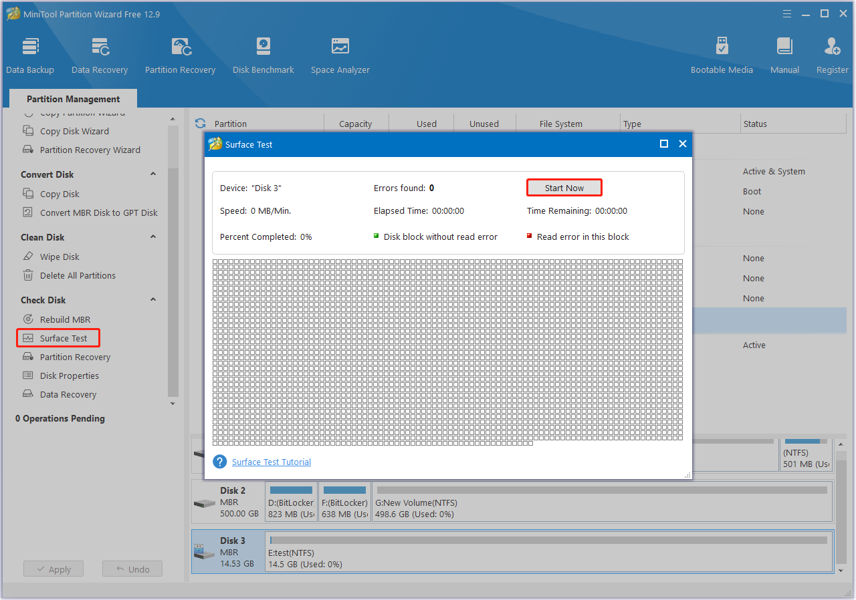Click the Type column header

tap(632, 124)
